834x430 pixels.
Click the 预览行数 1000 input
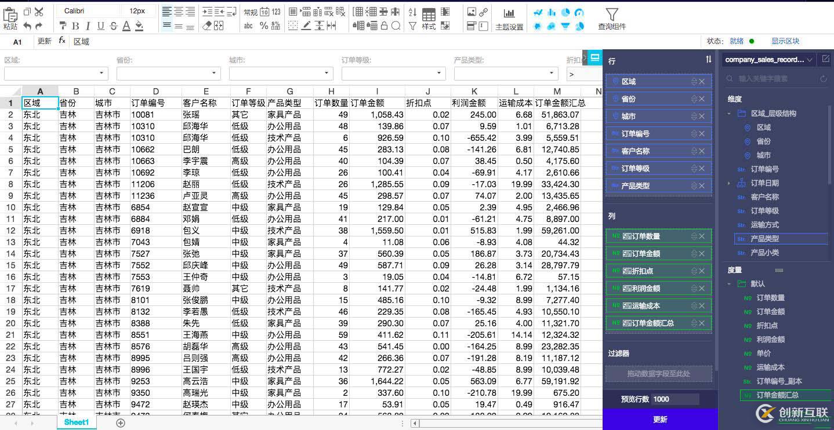(x=675, y=399)
